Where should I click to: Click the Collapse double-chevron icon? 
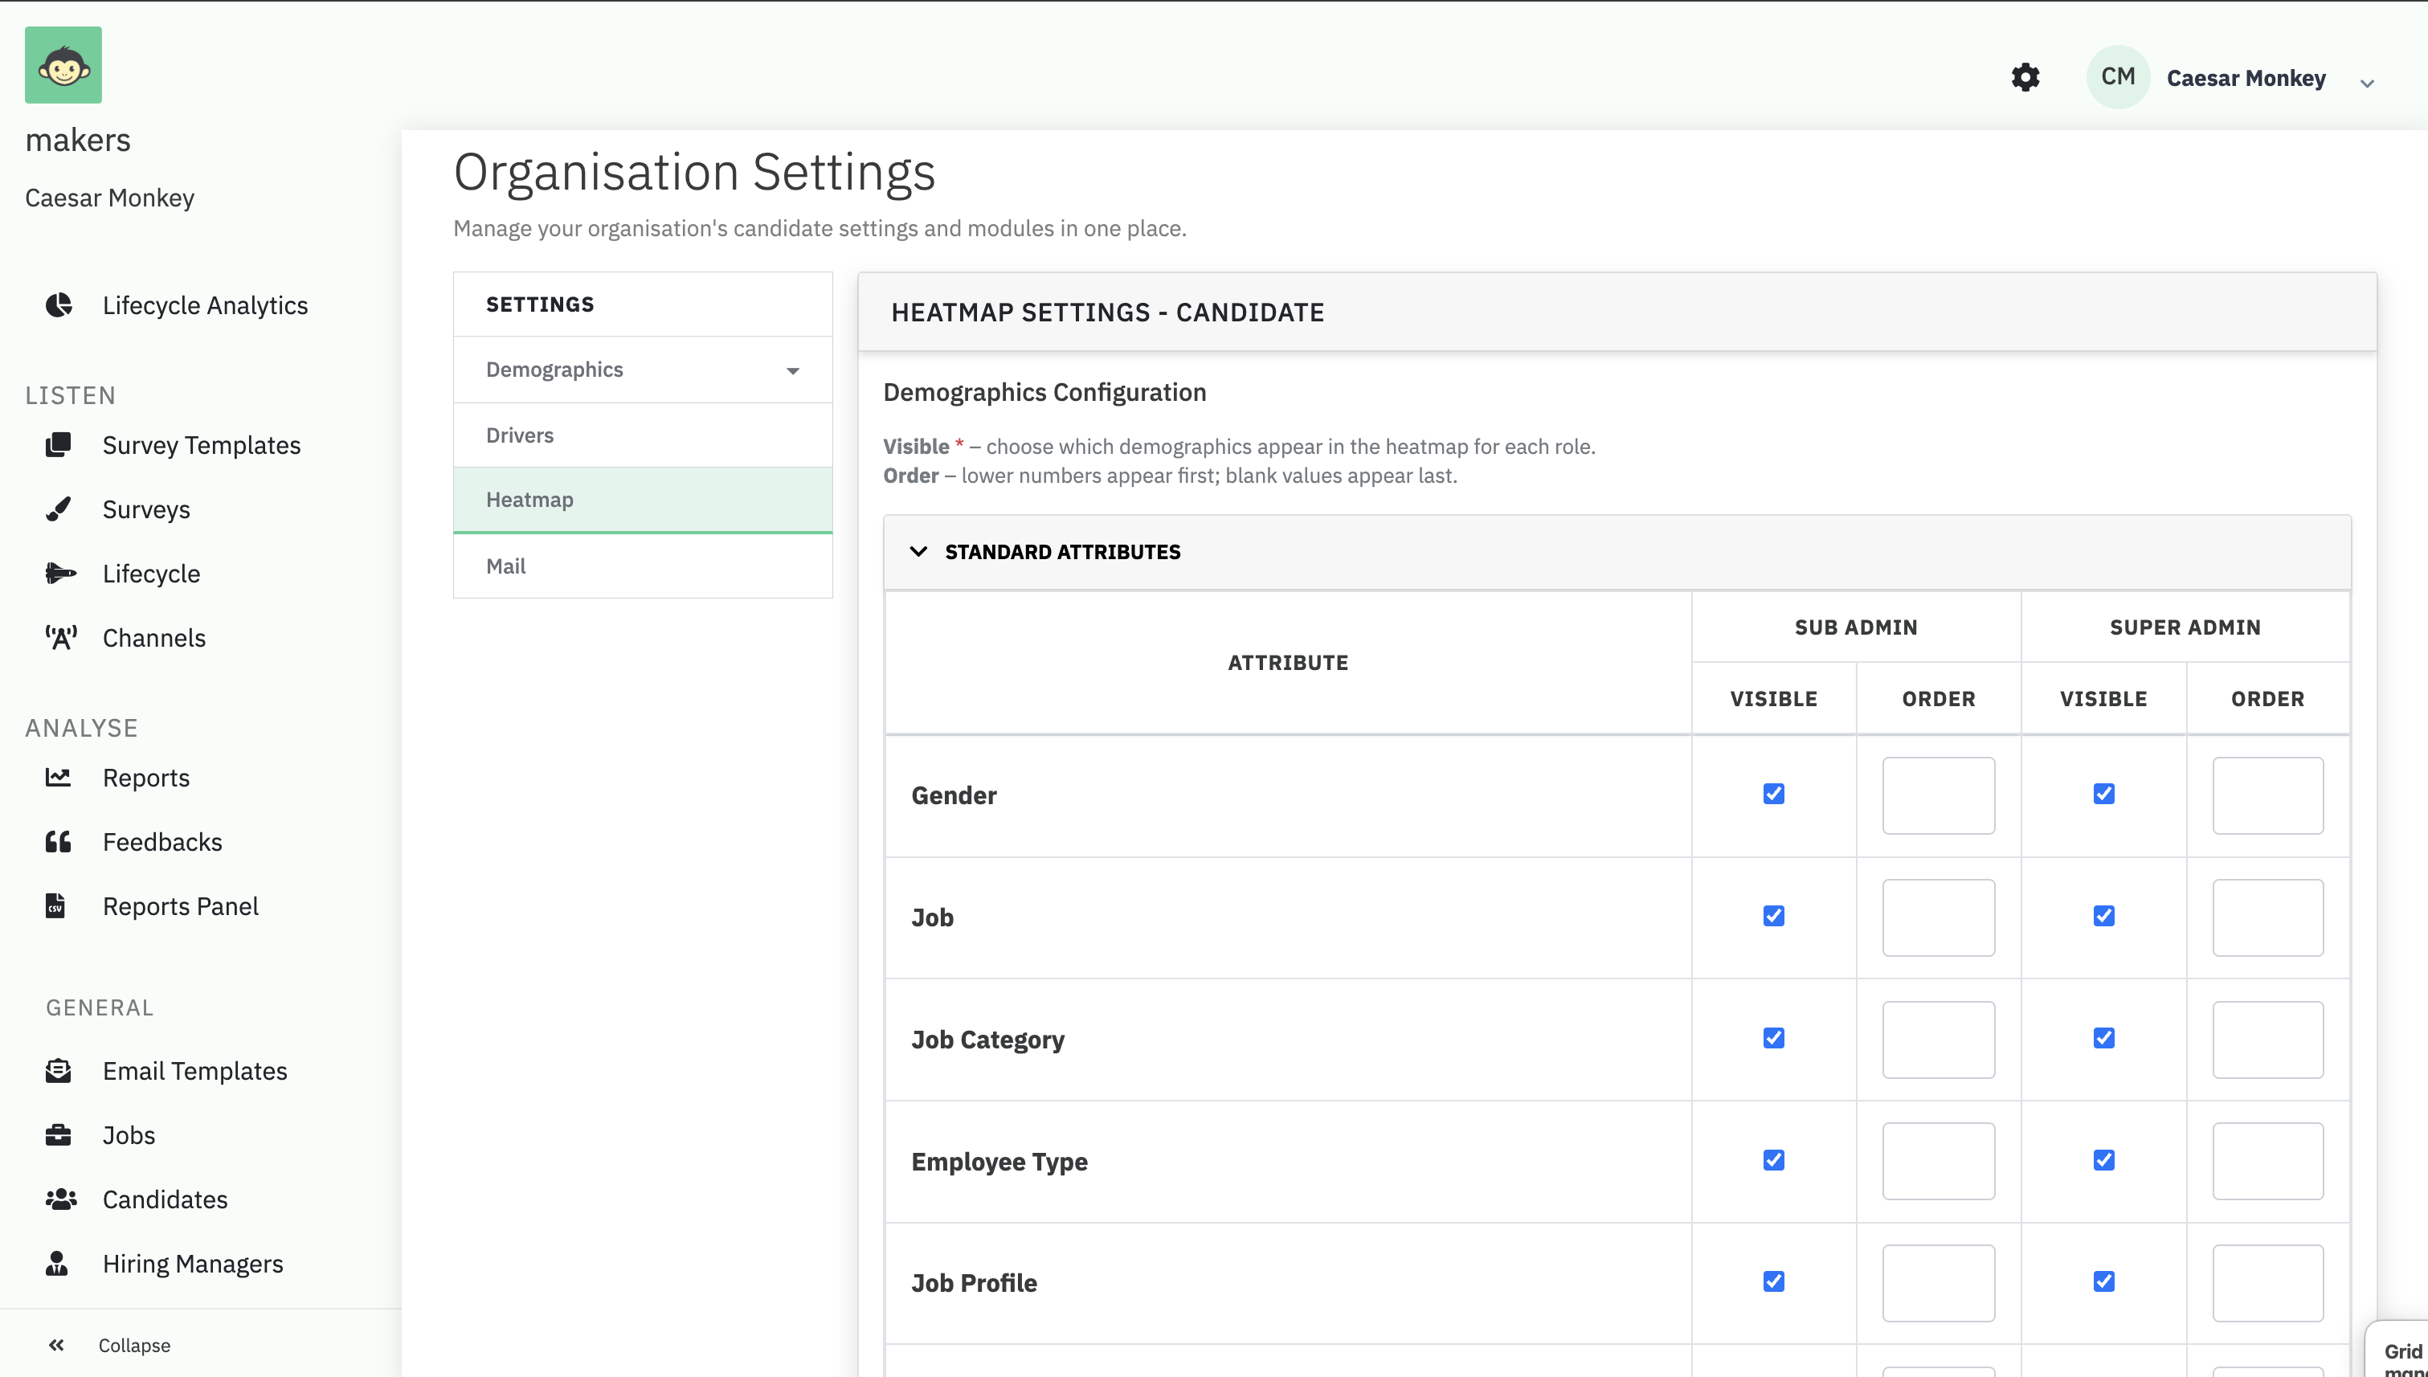click(57, 1345)
